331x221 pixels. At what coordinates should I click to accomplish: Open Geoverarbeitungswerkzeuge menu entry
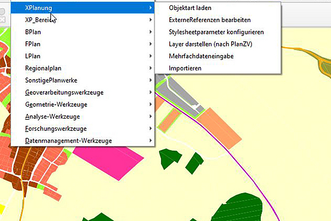[x=82, y=92]
